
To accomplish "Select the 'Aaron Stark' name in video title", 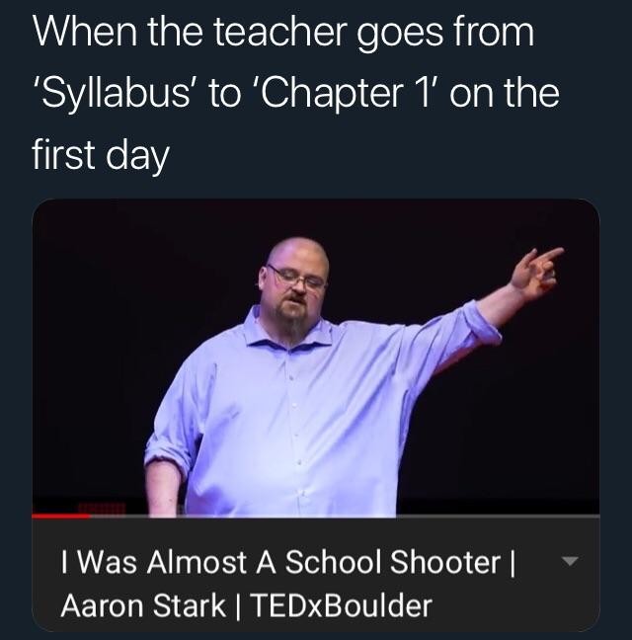I will click(143, 605).
